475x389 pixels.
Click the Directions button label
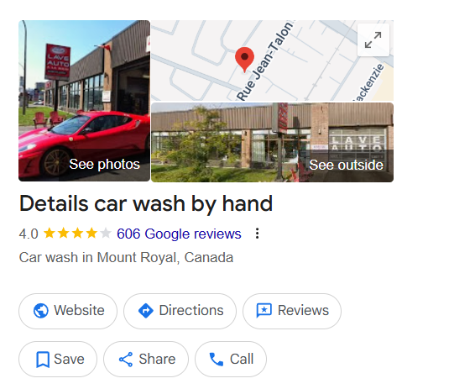[x=191, y=311]
